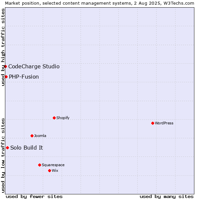Click the 'used by low traffic sites' axis label
The height and width of the screenshot is (199, 199).
pyautogui.click(x=3, y=156)
